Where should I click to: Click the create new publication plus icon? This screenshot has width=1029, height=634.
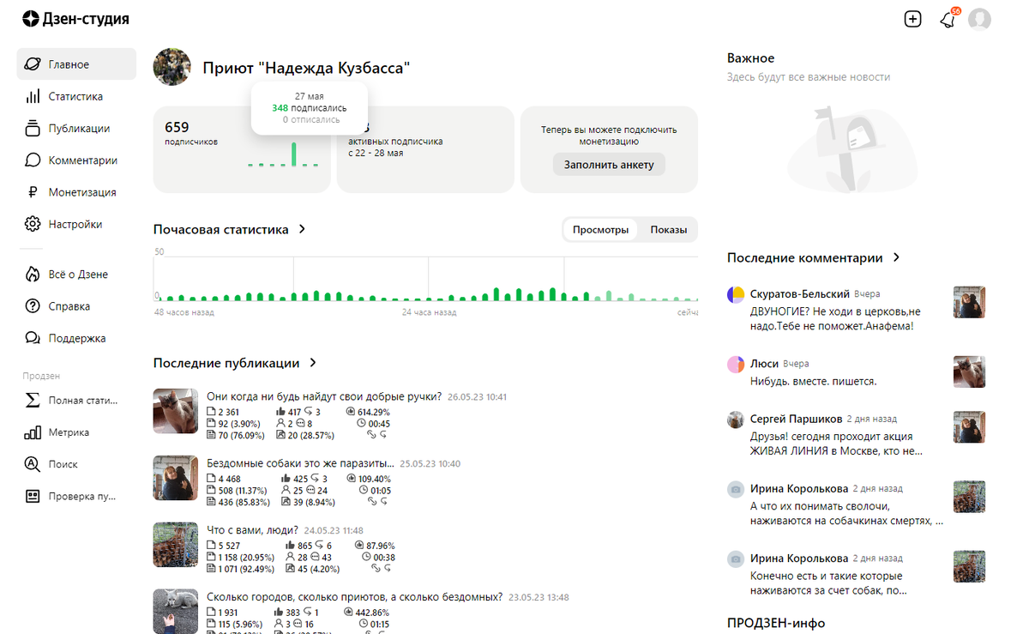tap(912, 19)
